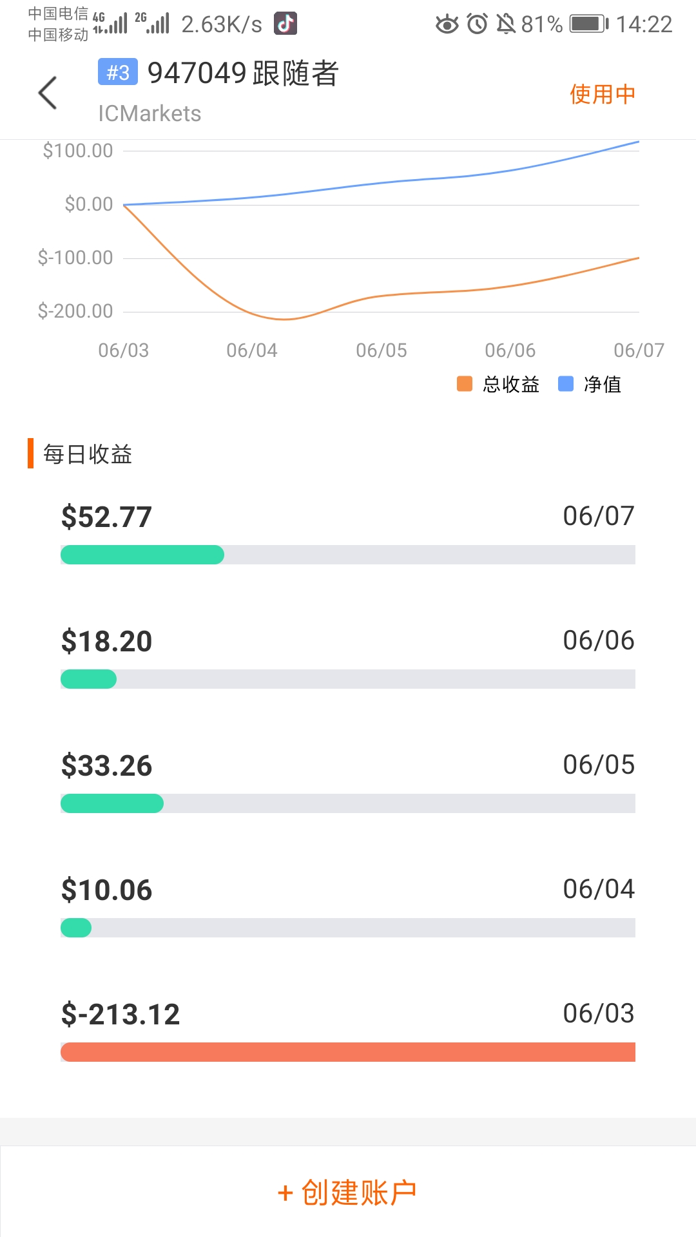Tap the TikTok notification icon
Image resolution: width=696 pixels, height=1237 pixels.
(x=285, y=24)
